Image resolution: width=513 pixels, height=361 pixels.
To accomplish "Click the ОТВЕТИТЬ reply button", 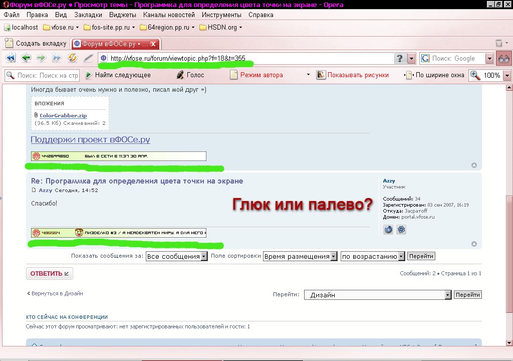I will point(50,274).
